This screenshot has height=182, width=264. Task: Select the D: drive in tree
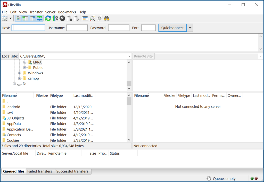coord(24,84)
